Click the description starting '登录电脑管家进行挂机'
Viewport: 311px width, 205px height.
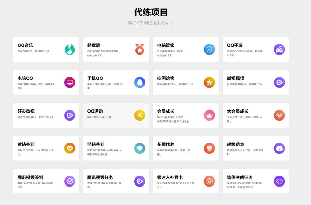click(x=171, y=53)
